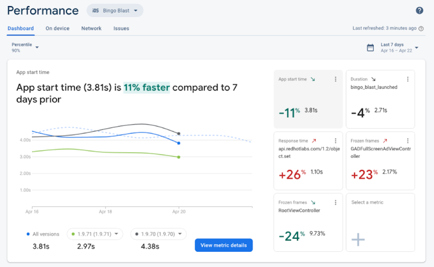
Task: Click the down-trend arrow on Duration card
Action: click(373, 79)
